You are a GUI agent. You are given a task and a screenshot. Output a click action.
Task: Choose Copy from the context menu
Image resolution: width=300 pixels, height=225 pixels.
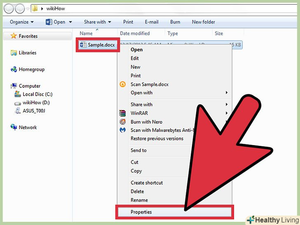[x=136, y=171]
